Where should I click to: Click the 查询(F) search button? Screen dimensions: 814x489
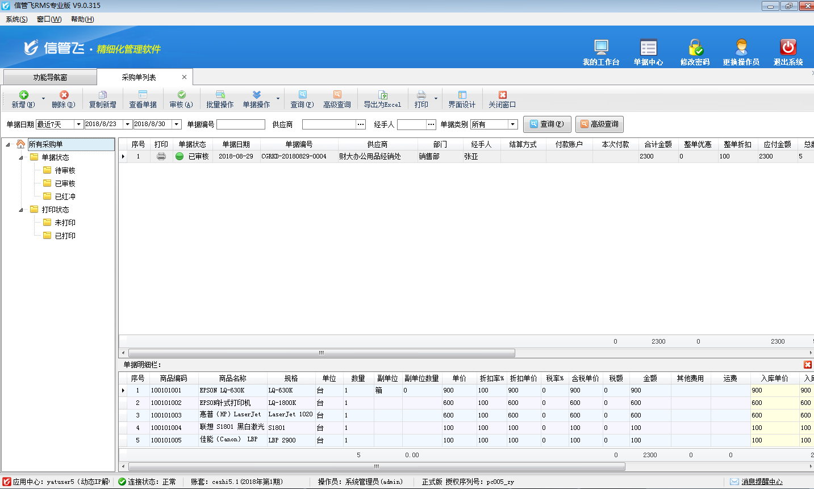point(546,124)
